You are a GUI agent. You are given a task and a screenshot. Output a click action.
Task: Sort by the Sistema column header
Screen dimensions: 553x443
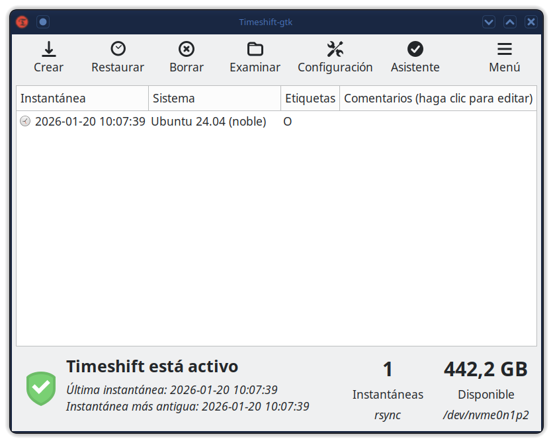[214, 99]
